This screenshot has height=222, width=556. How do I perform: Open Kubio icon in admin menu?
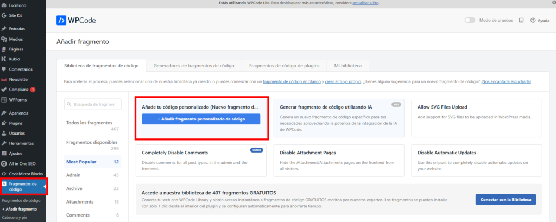point(4,59)
